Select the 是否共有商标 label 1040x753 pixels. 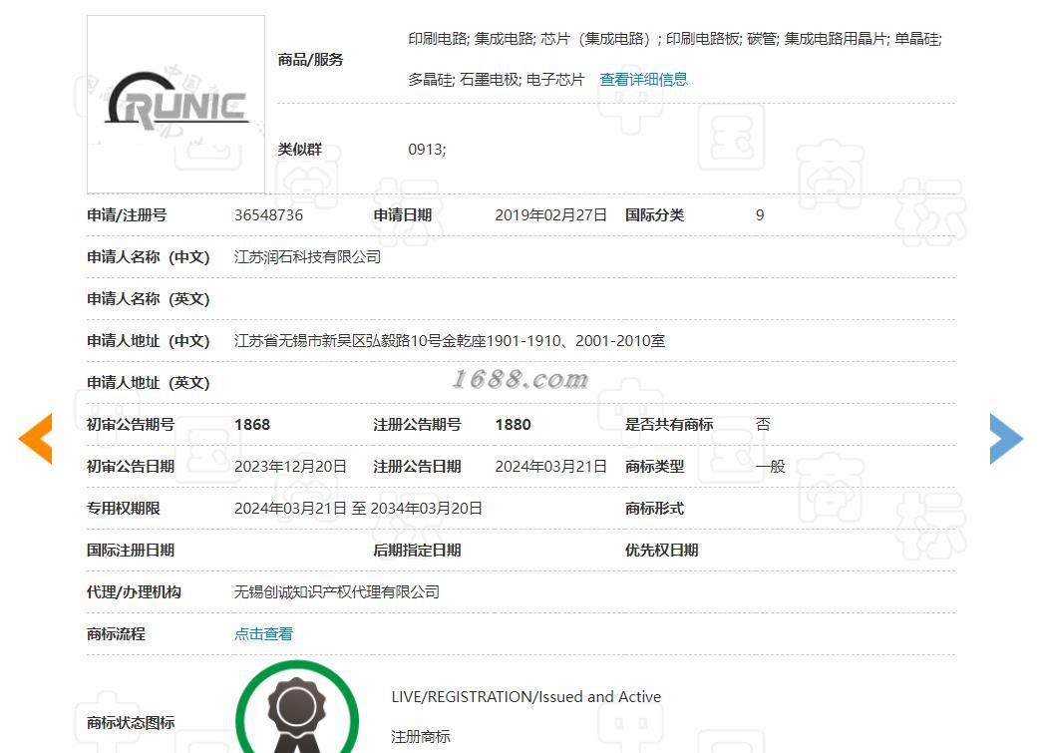coord(669,425)
